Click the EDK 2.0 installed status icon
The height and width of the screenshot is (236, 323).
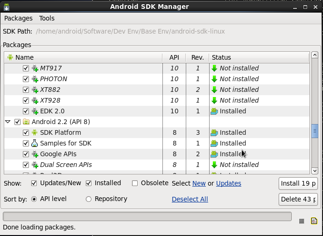point(214,111)
